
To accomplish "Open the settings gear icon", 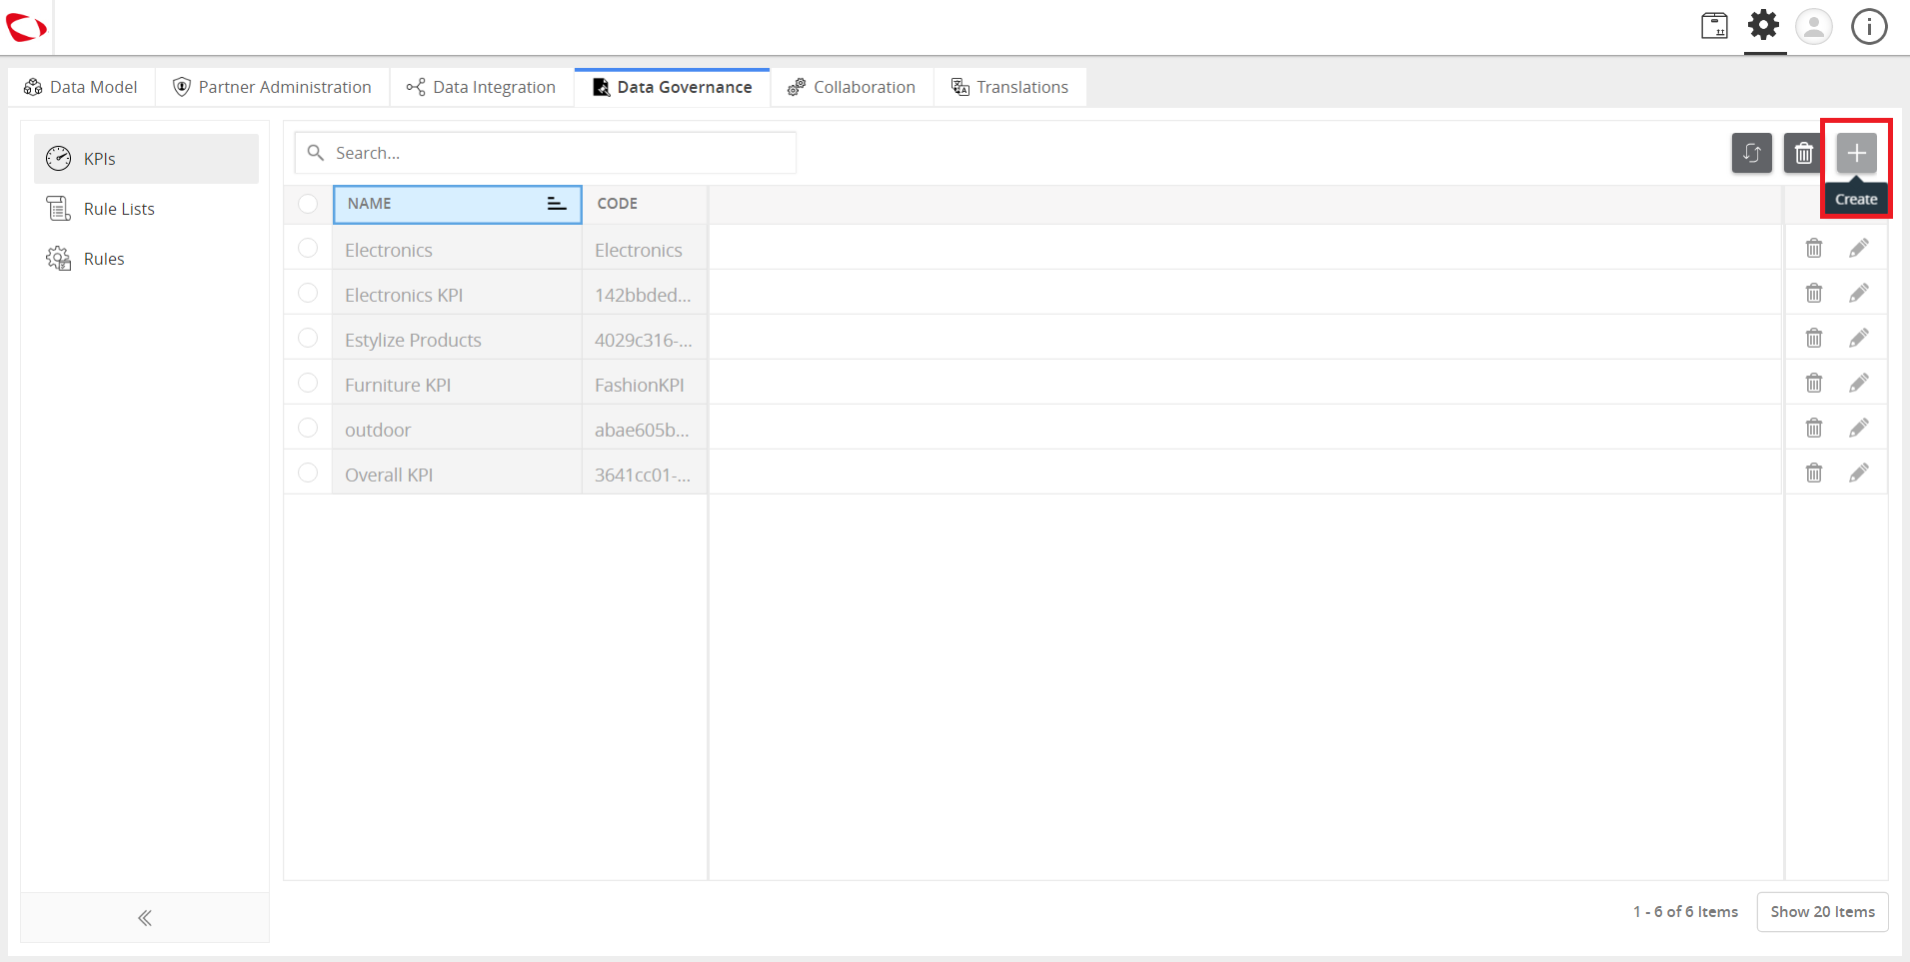I will [x=1764, y=25].
